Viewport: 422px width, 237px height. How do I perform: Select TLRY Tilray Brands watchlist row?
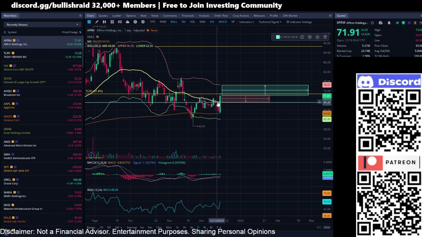click(x=42, y=55)
